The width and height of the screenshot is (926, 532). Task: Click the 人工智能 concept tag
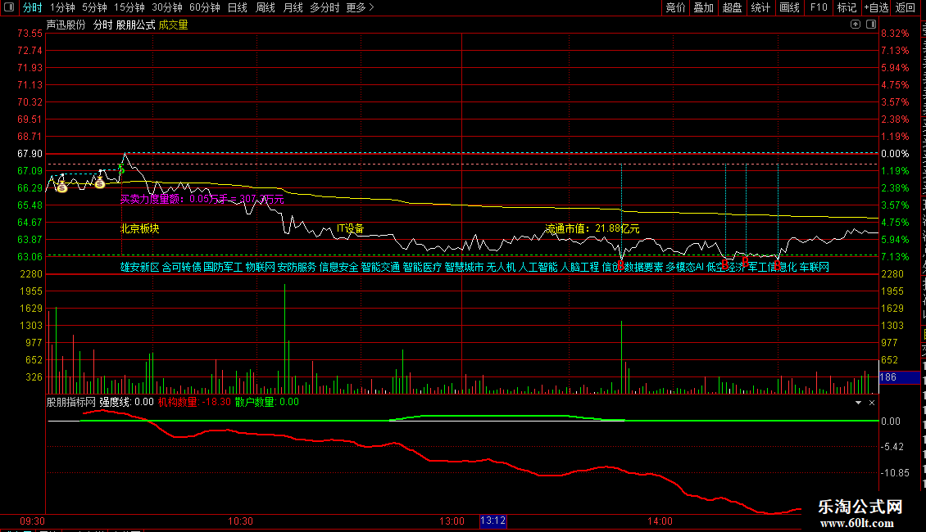(x=538, y=267)
